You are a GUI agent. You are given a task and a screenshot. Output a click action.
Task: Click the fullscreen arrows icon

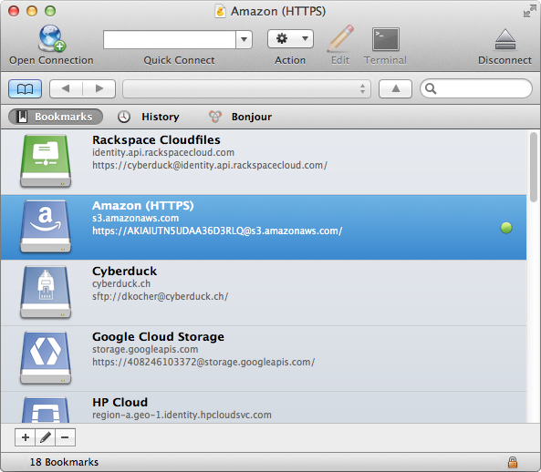point(530,11)
